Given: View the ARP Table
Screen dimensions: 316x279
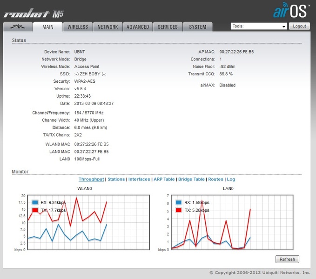Looking at the screenshot, I should click(x=164, y=179).
